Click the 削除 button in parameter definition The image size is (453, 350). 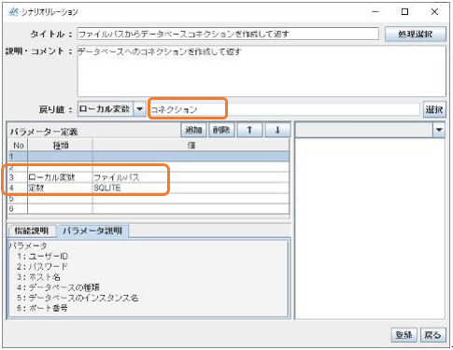coord(221,130)
